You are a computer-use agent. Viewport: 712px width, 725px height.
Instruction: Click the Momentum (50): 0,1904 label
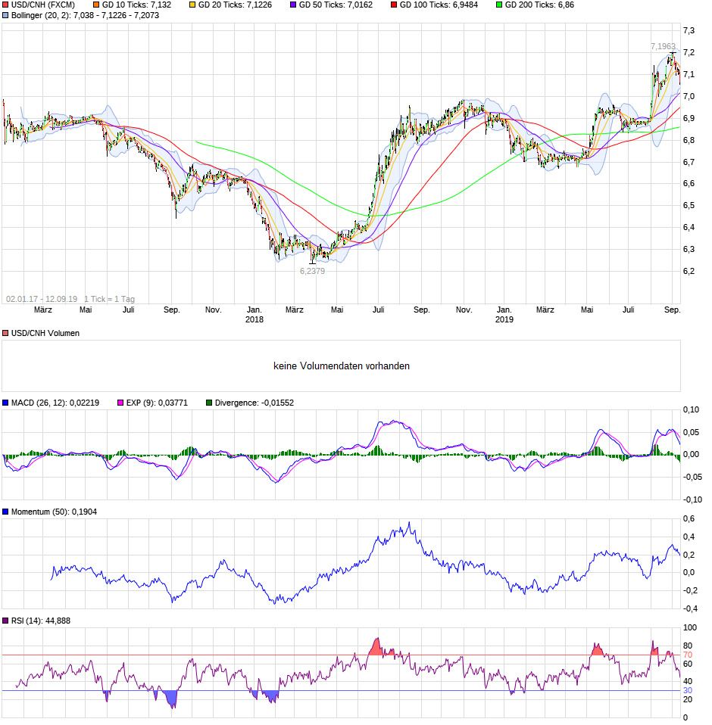[54, 512]
